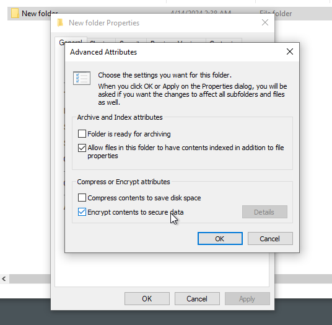Click Cancel in New folder Properties window

pyautogui.click(x=197, y=298)
